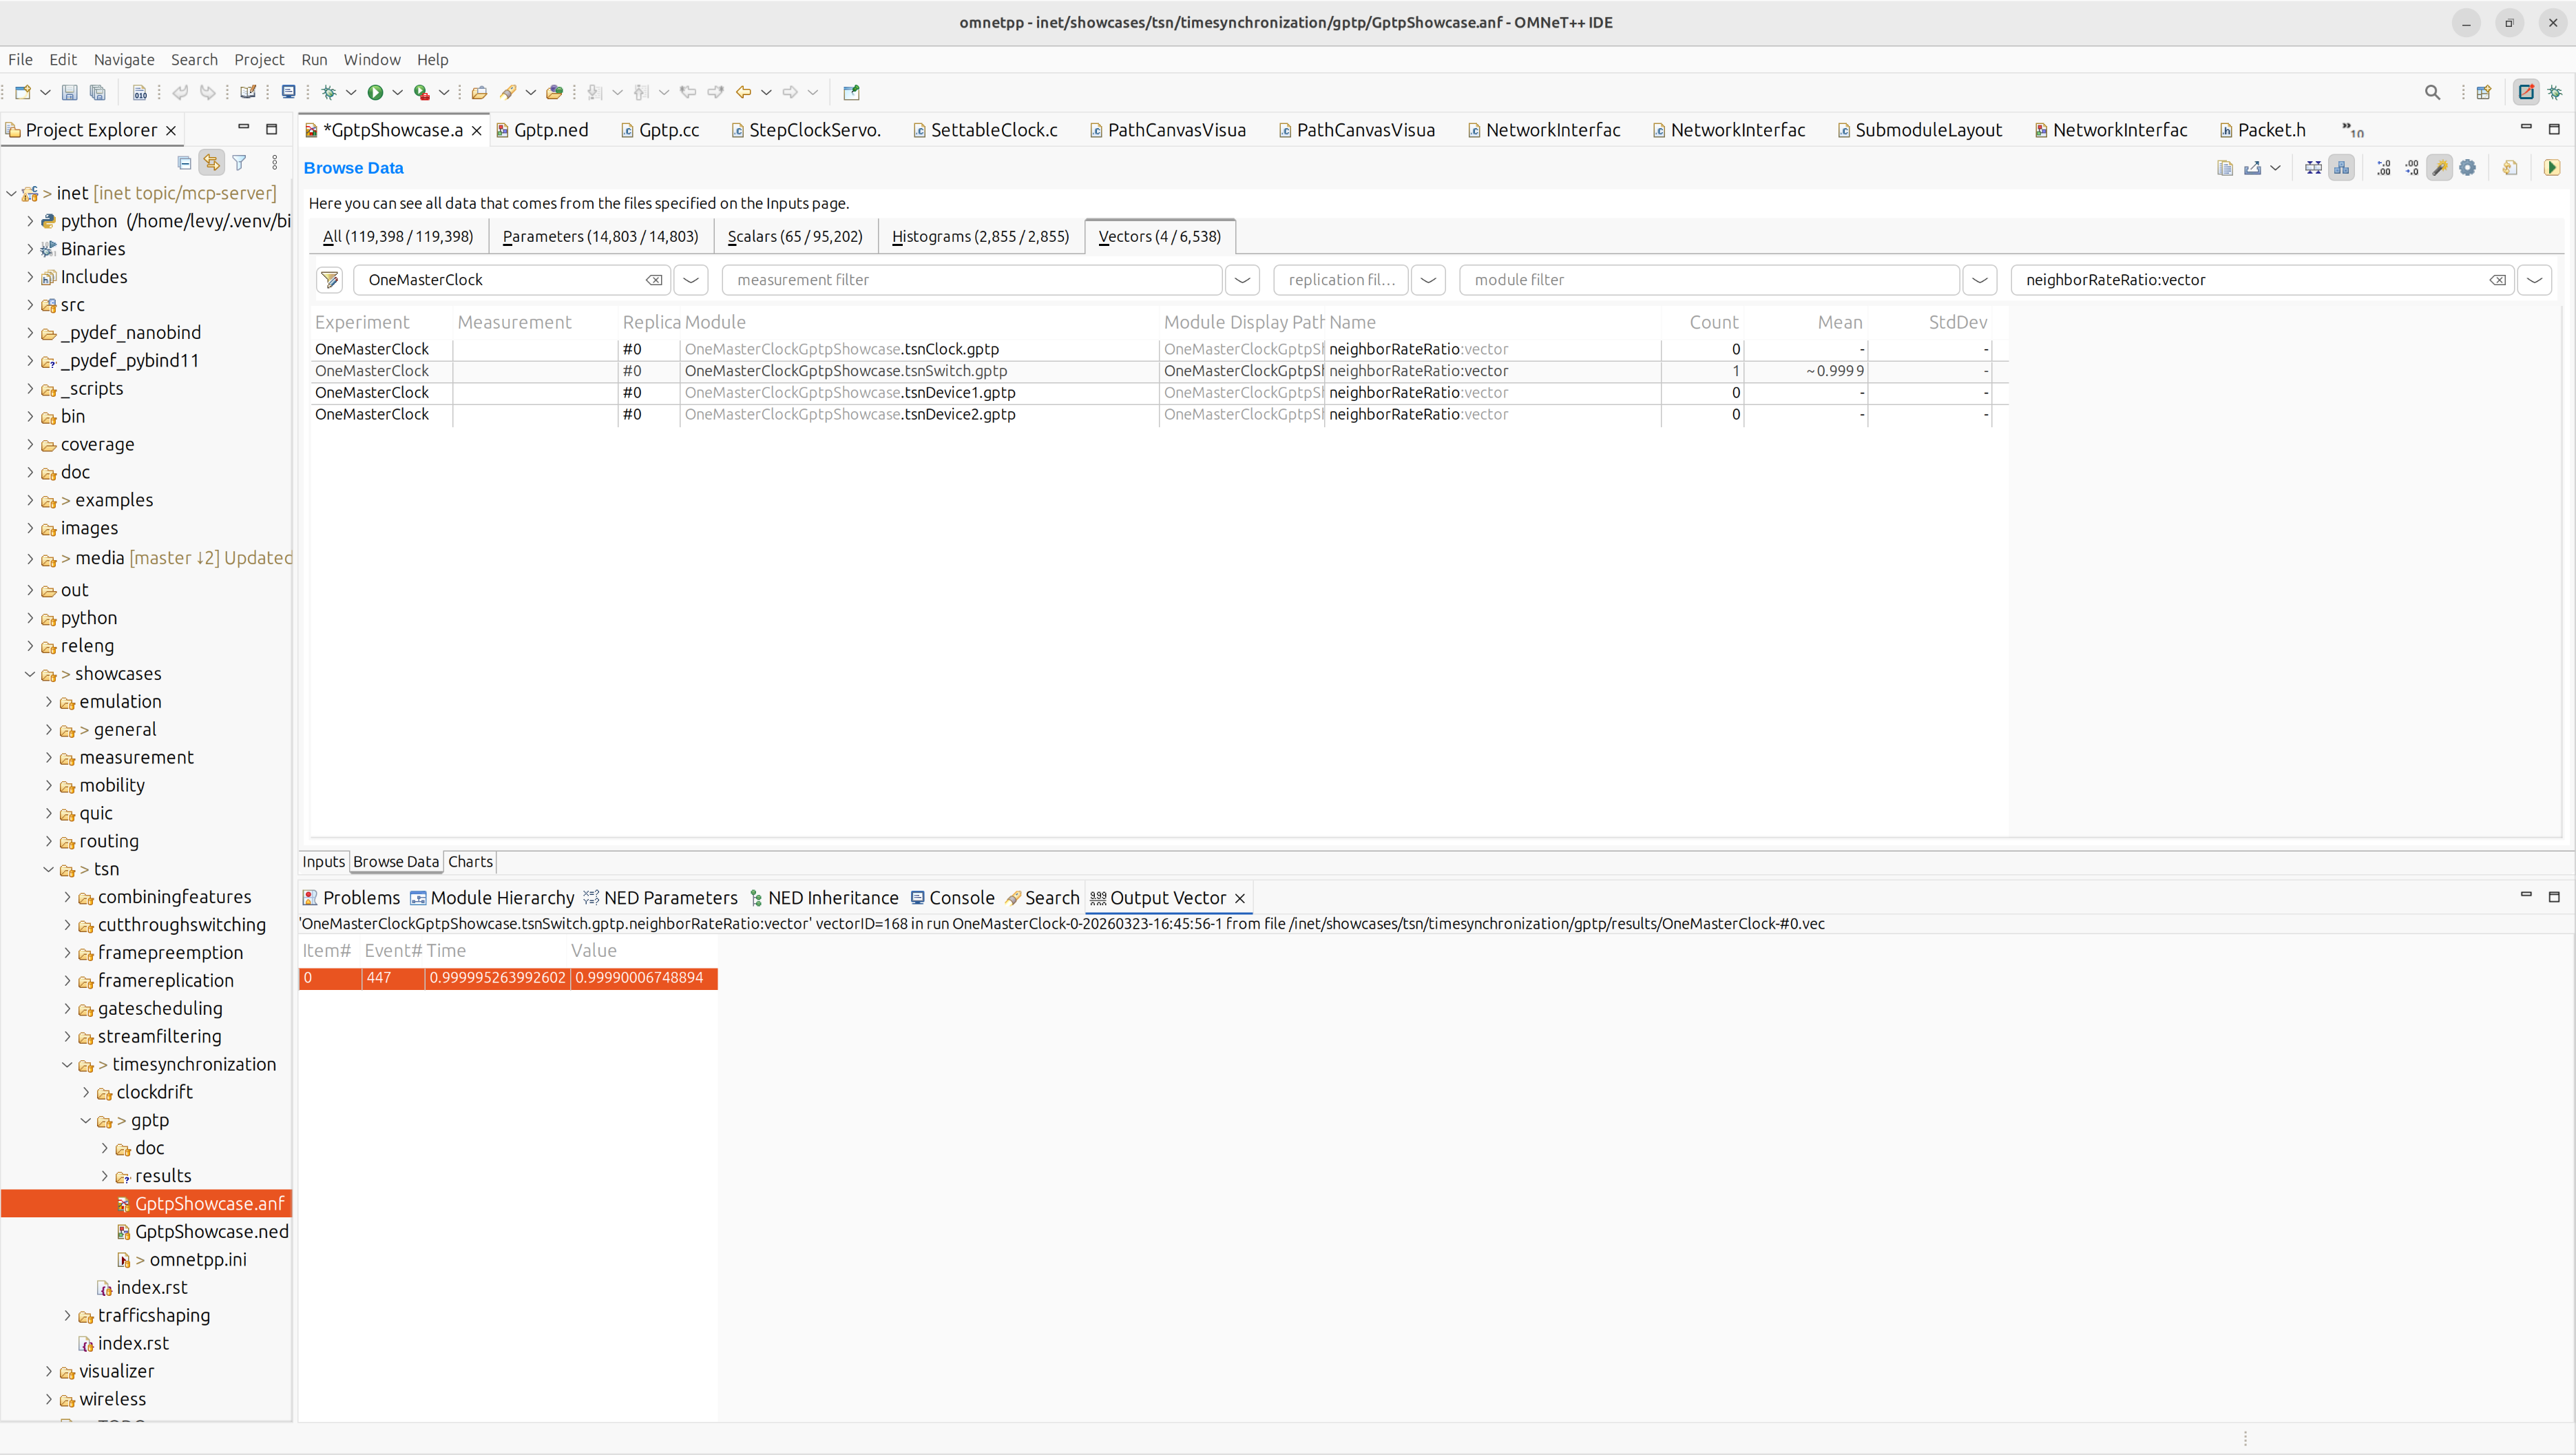The image size is (2576, 1455).
Task: Open the measurement filter dropdown
Action: [1242, 280]
